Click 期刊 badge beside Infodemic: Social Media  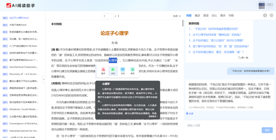point(5,109)
